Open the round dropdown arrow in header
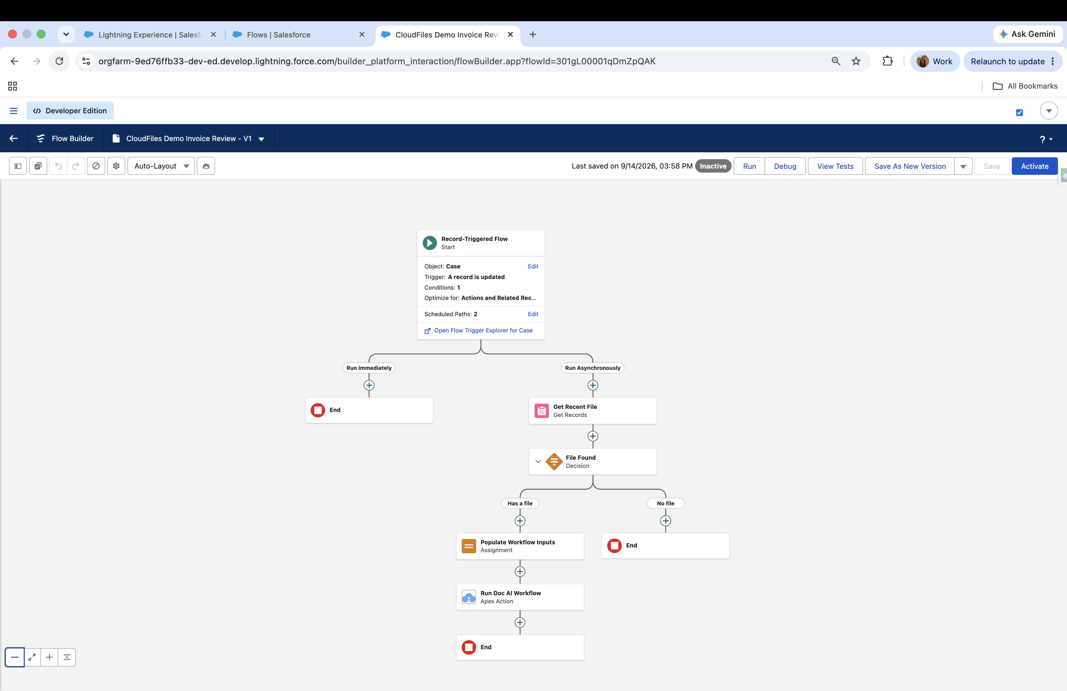Viewport: 1067px width, 691px height. [1049, 111]
